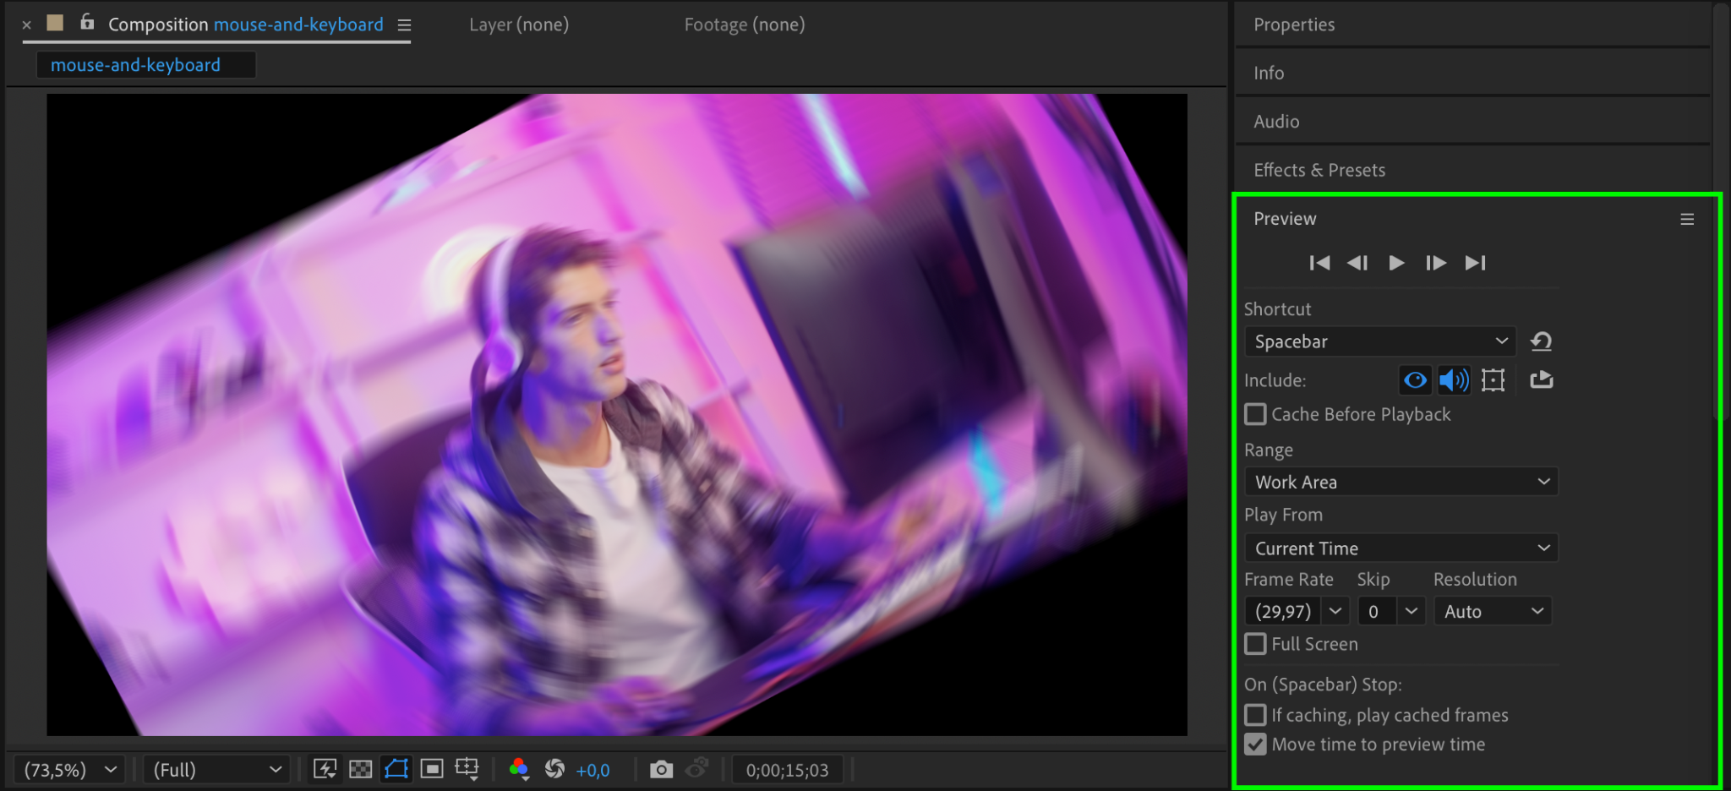Open the Frame Rate dropdown arrow

(x=1335, y=611)
